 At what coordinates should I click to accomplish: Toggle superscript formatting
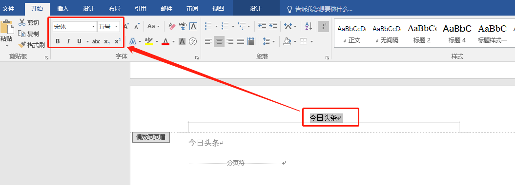[118, 41]
